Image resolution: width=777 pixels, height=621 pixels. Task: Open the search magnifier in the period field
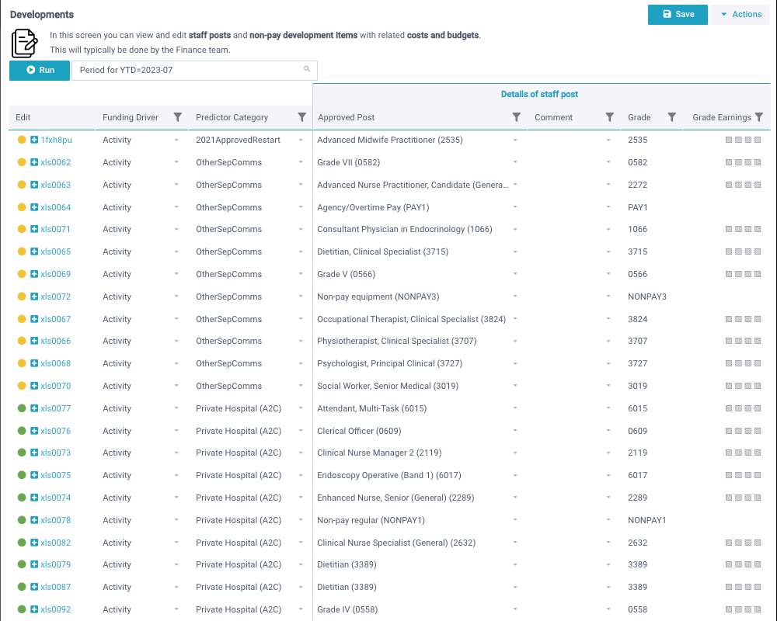[308, 70]
